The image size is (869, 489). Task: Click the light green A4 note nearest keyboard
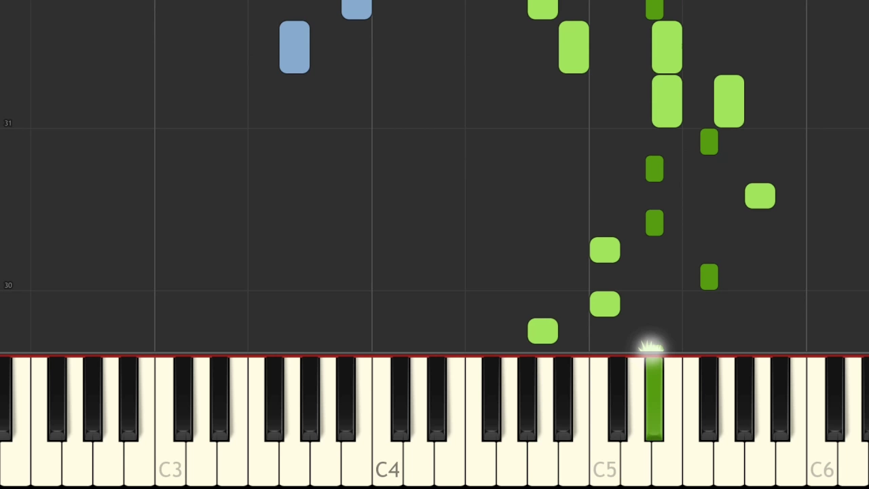[x=542, y=331]
